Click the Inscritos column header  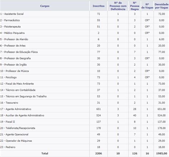(98, 6)
